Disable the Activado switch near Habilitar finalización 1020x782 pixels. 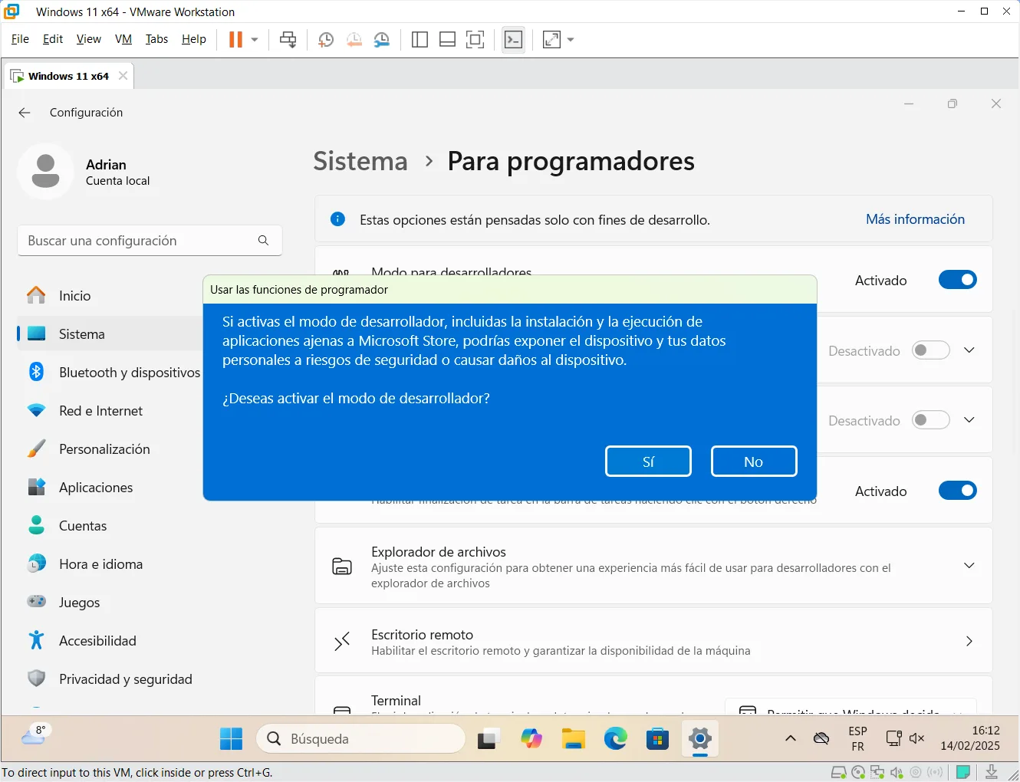[x=957, y=490]
